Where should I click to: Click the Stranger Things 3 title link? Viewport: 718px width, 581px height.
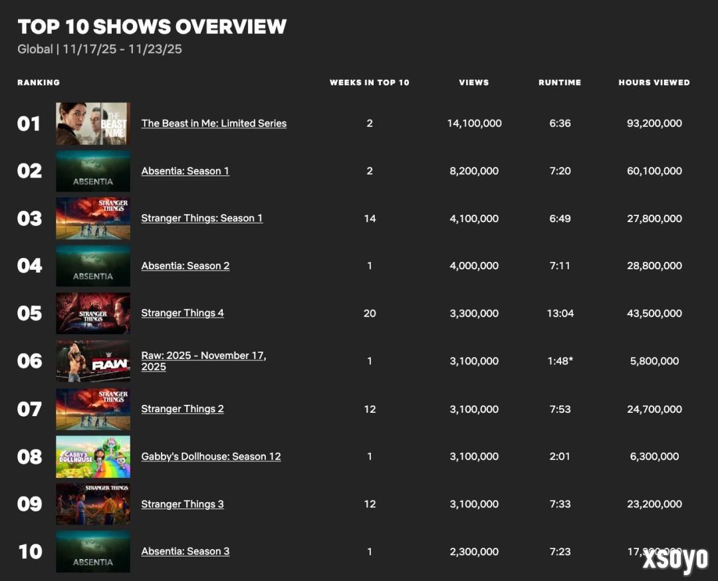pos(182,504)
